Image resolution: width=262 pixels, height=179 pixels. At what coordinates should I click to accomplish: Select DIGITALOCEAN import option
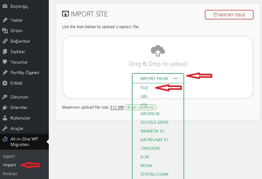tap(154, 174)
